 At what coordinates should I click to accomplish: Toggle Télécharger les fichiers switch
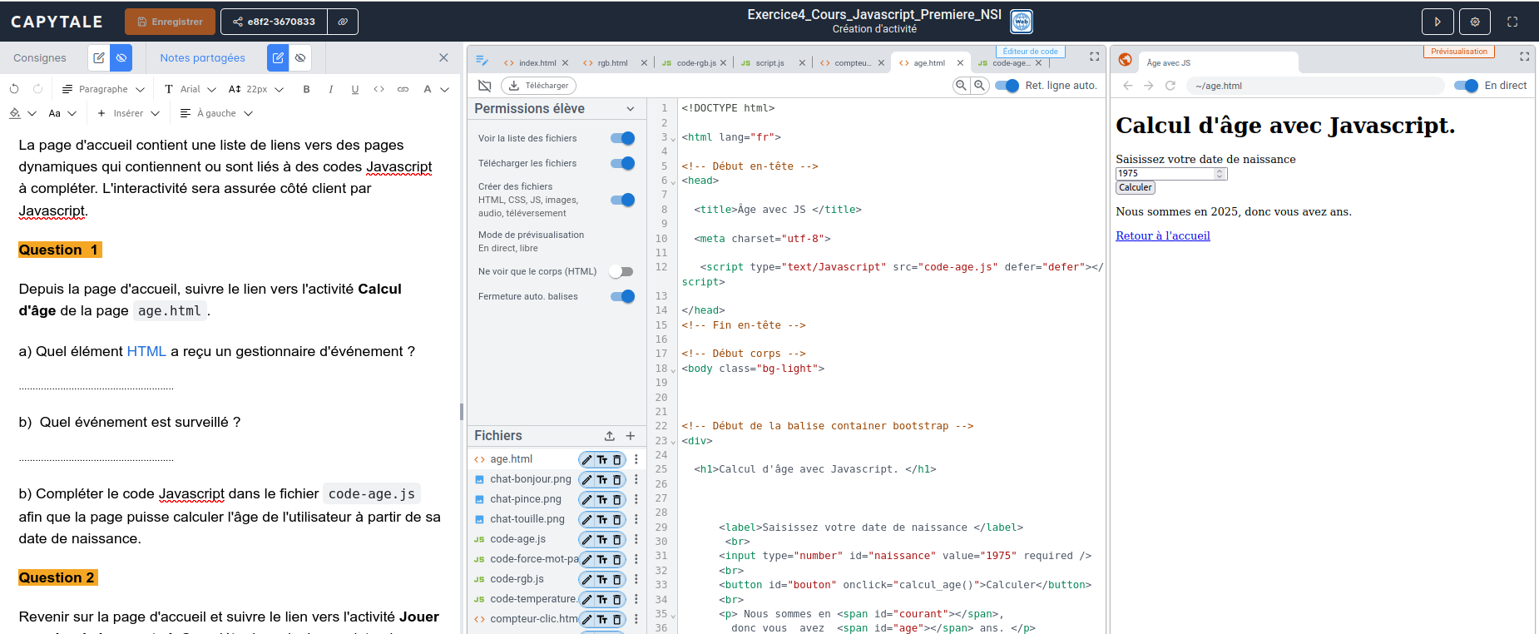(622, 163)
